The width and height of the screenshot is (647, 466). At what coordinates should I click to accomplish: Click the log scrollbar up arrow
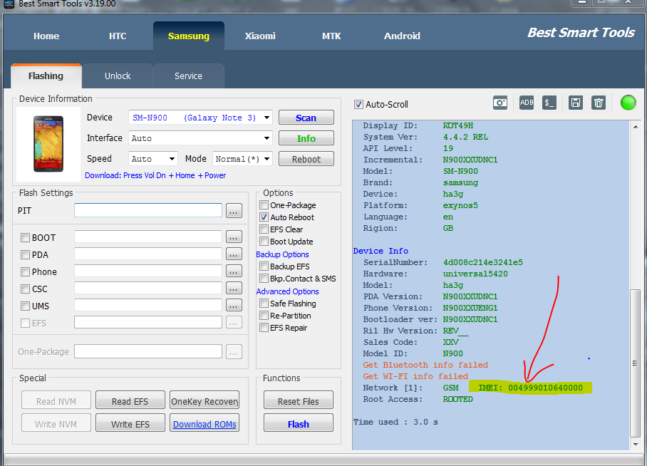[636, 127]
